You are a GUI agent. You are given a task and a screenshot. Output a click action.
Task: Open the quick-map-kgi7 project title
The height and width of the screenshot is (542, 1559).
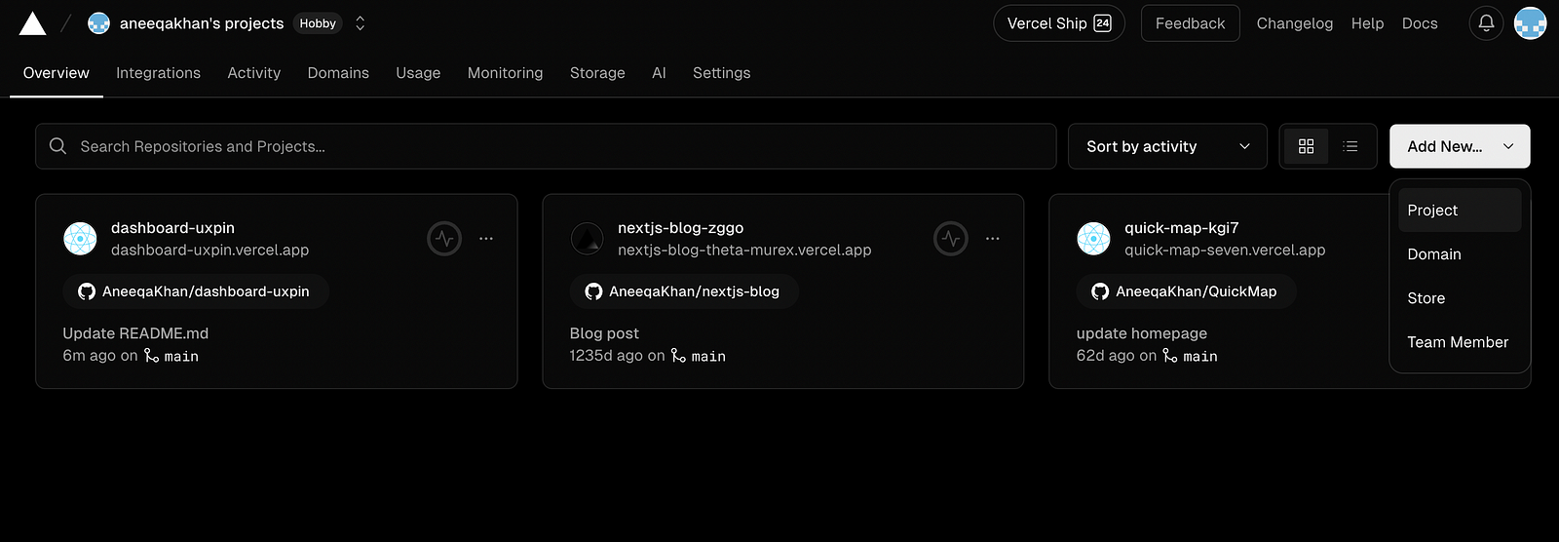point(1181,228)
